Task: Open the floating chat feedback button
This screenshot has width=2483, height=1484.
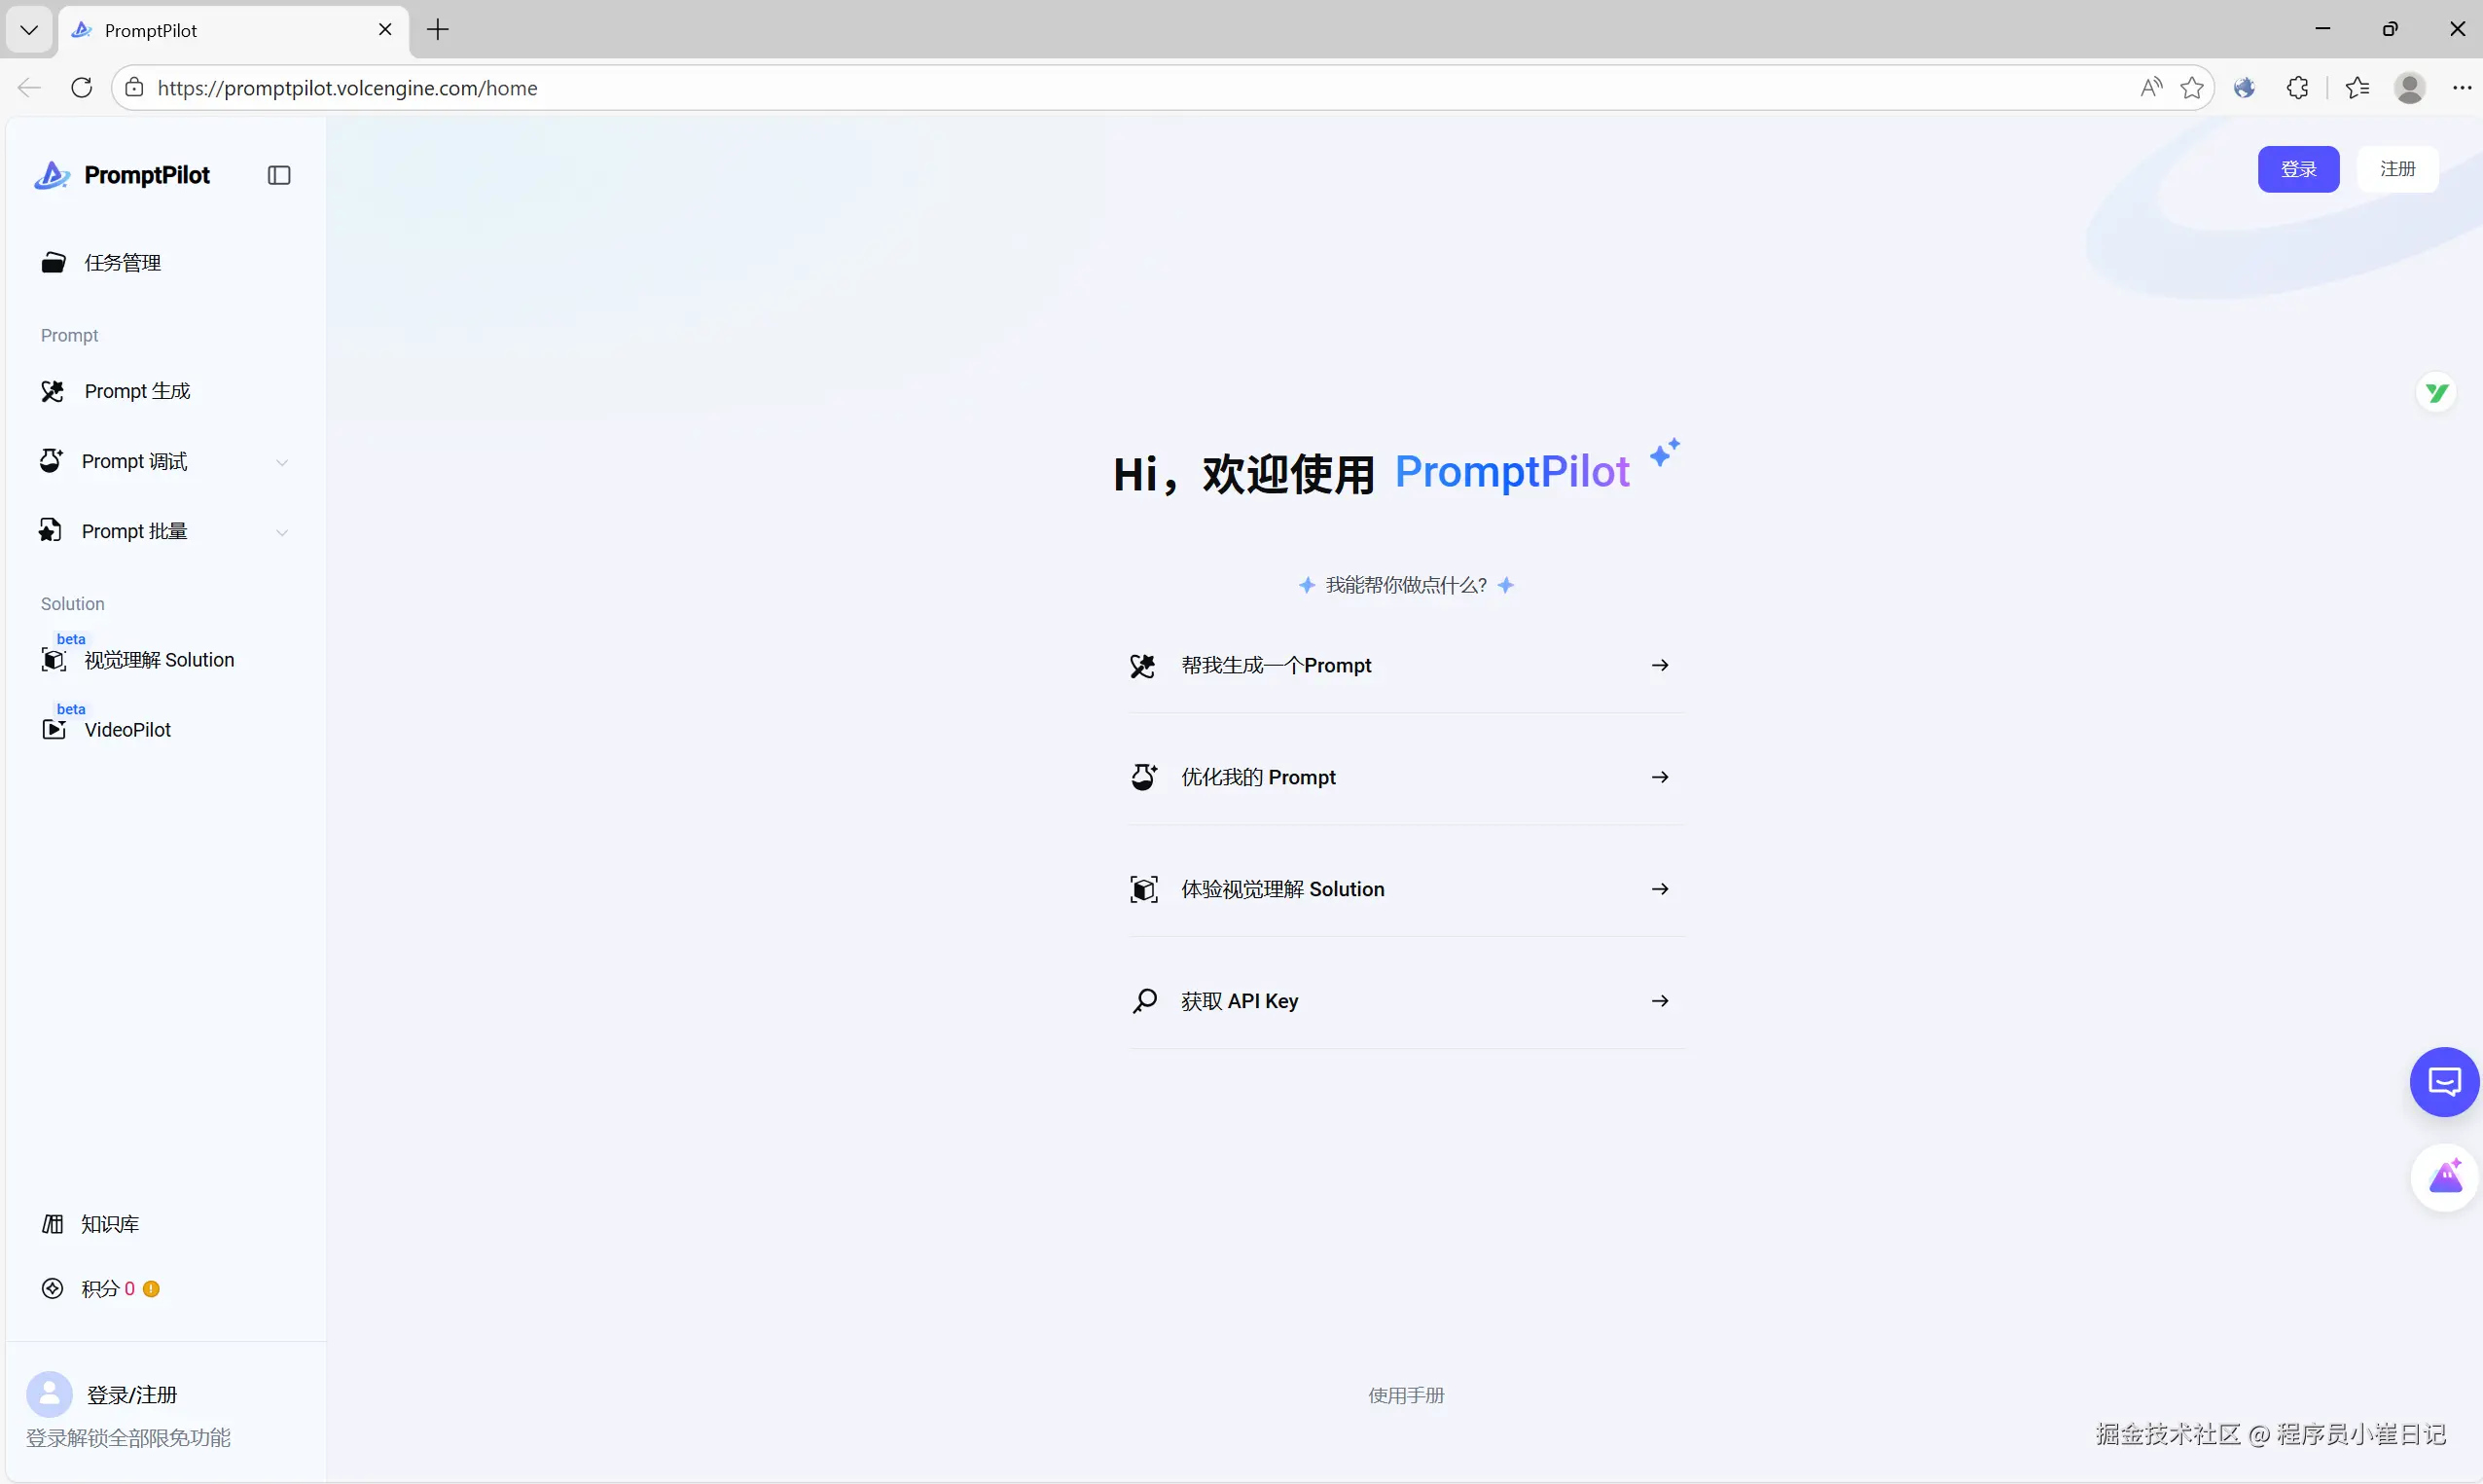Action: click(2443, 1082)
